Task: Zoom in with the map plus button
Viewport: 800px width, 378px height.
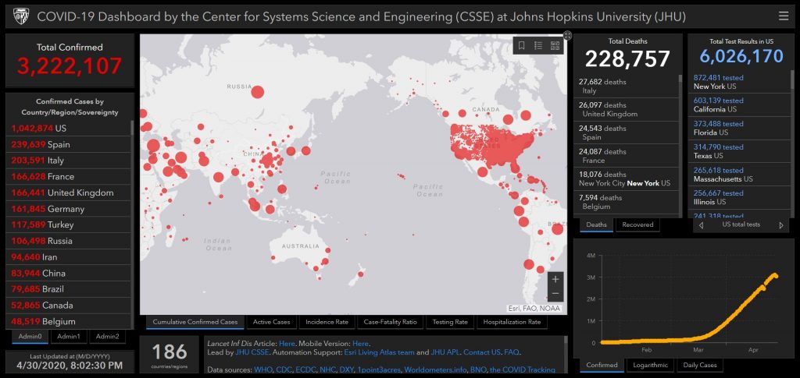Action: coord(555,279)
